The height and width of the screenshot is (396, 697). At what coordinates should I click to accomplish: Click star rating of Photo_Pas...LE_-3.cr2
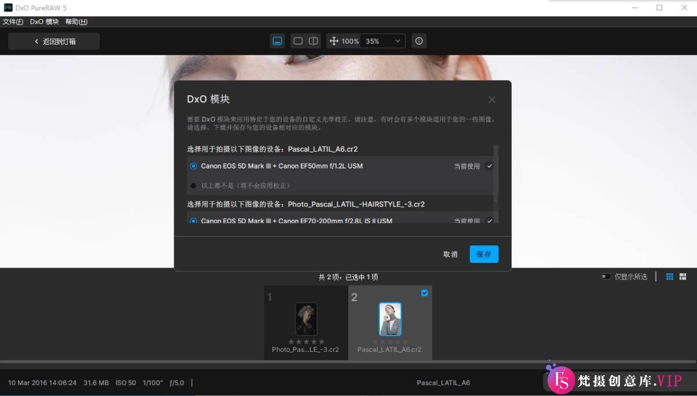[306, 342]
